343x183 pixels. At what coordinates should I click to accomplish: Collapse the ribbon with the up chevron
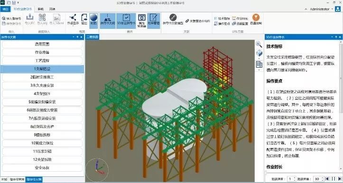tap(306, 9)
